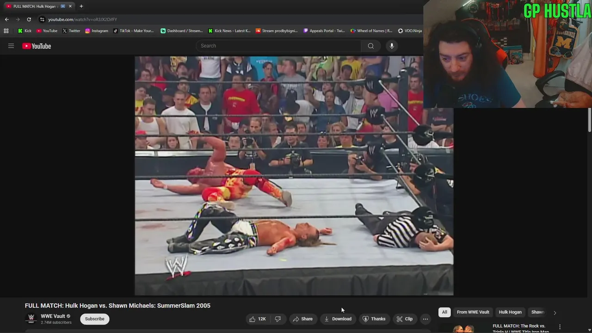Open the YouTube guide hamburger menu
The width and height of the screenshot is (592, 333).
pyautogui.click(x=11, y=46)
